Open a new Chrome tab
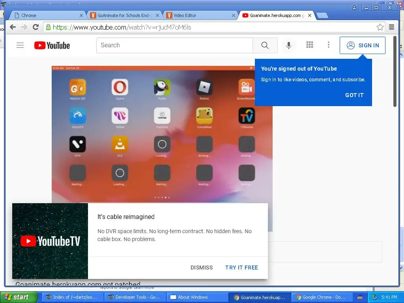Image resolution: width=404 pixels, height=303 pixels. coord(322,16)
